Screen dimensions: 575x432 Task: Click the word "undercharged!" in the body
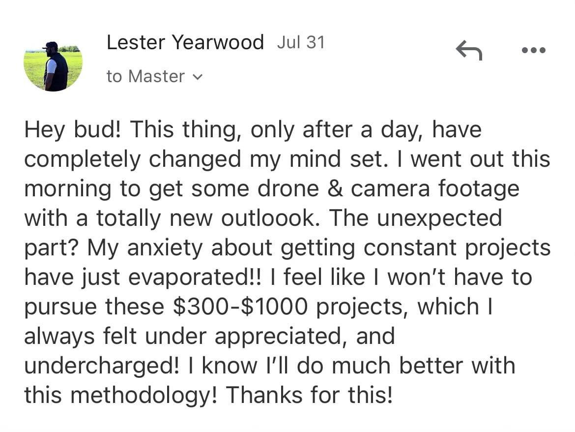[x=102, y=366]
